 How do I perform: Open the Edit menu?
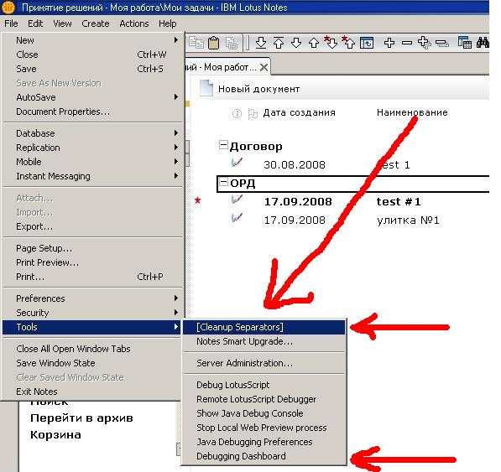point(35,23)
